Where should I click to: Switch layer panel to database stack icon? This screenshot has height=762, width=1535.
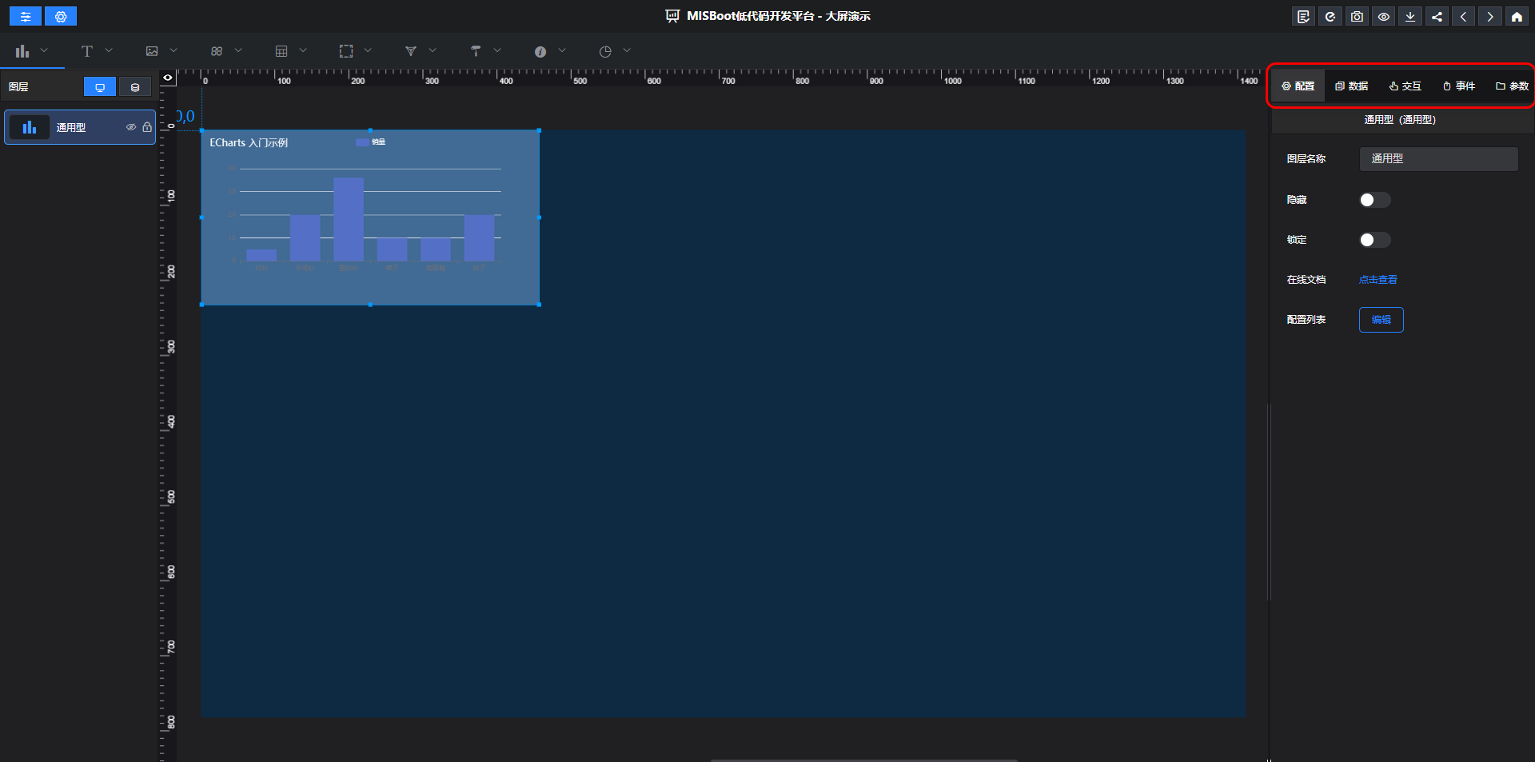tap(135, 87)
